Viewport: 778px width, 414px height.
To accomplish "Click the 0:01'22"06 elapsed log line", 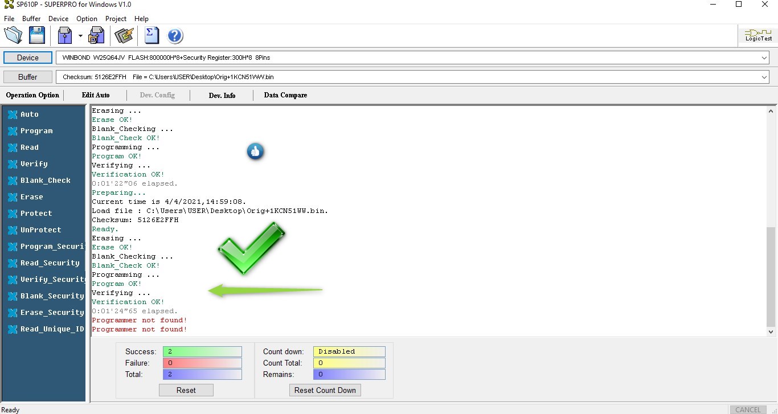I will pyautogui.click(x=135, y=183).
